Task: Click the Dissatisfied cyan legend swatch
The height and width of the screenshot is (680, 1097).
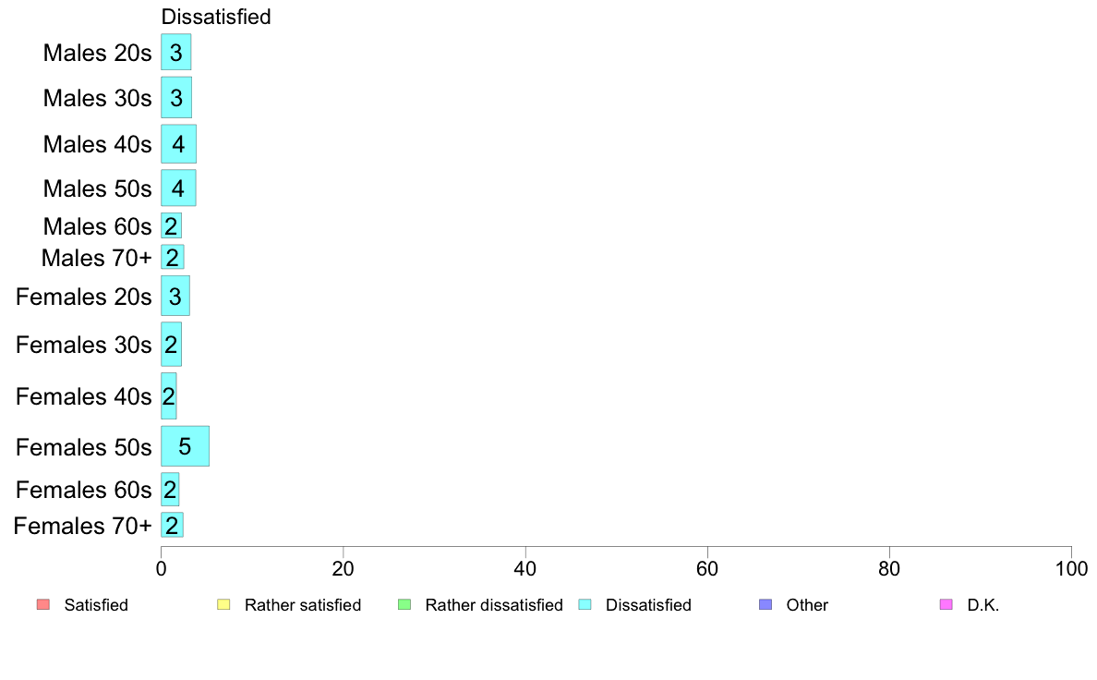Action: point(585,604)
